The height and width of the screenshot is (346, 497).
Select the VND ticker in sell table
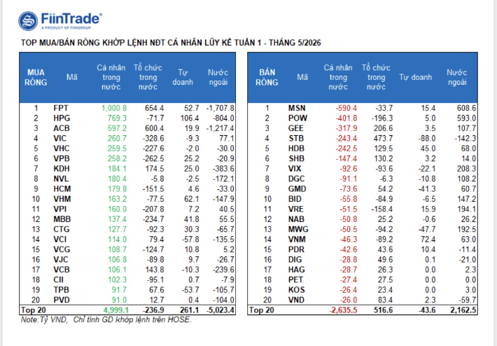[296, 300]
